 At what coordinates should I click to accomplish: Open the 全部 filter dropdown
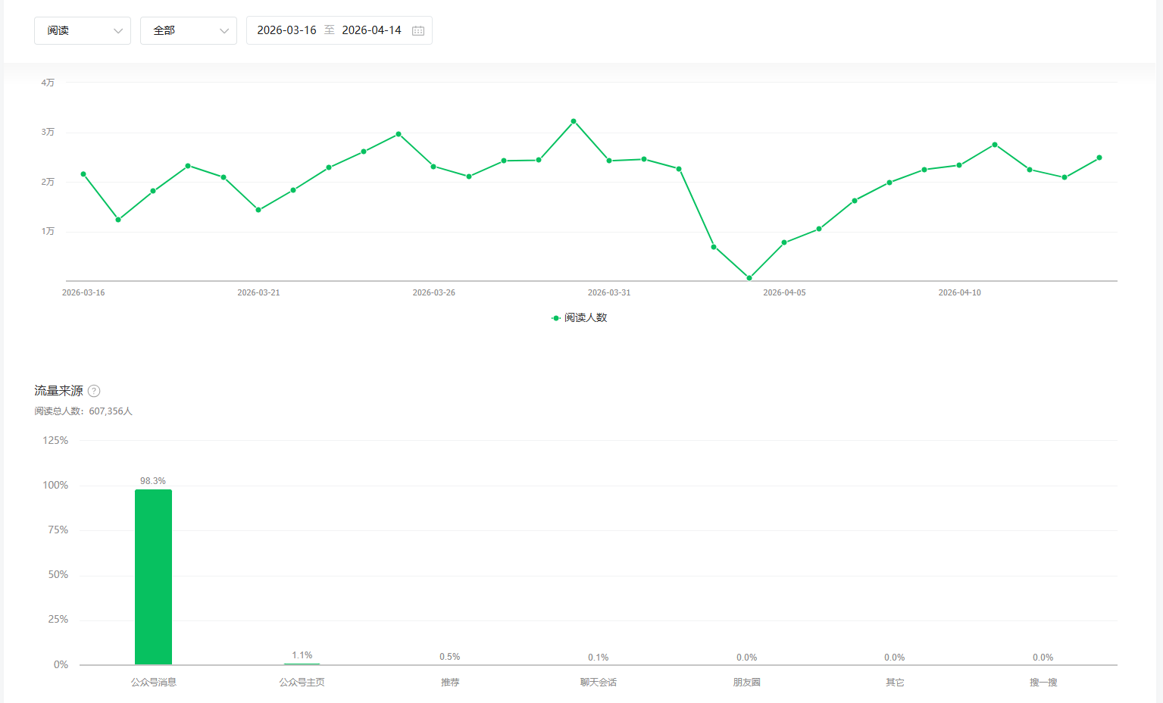pyautogui.click(x=189, y=31)
